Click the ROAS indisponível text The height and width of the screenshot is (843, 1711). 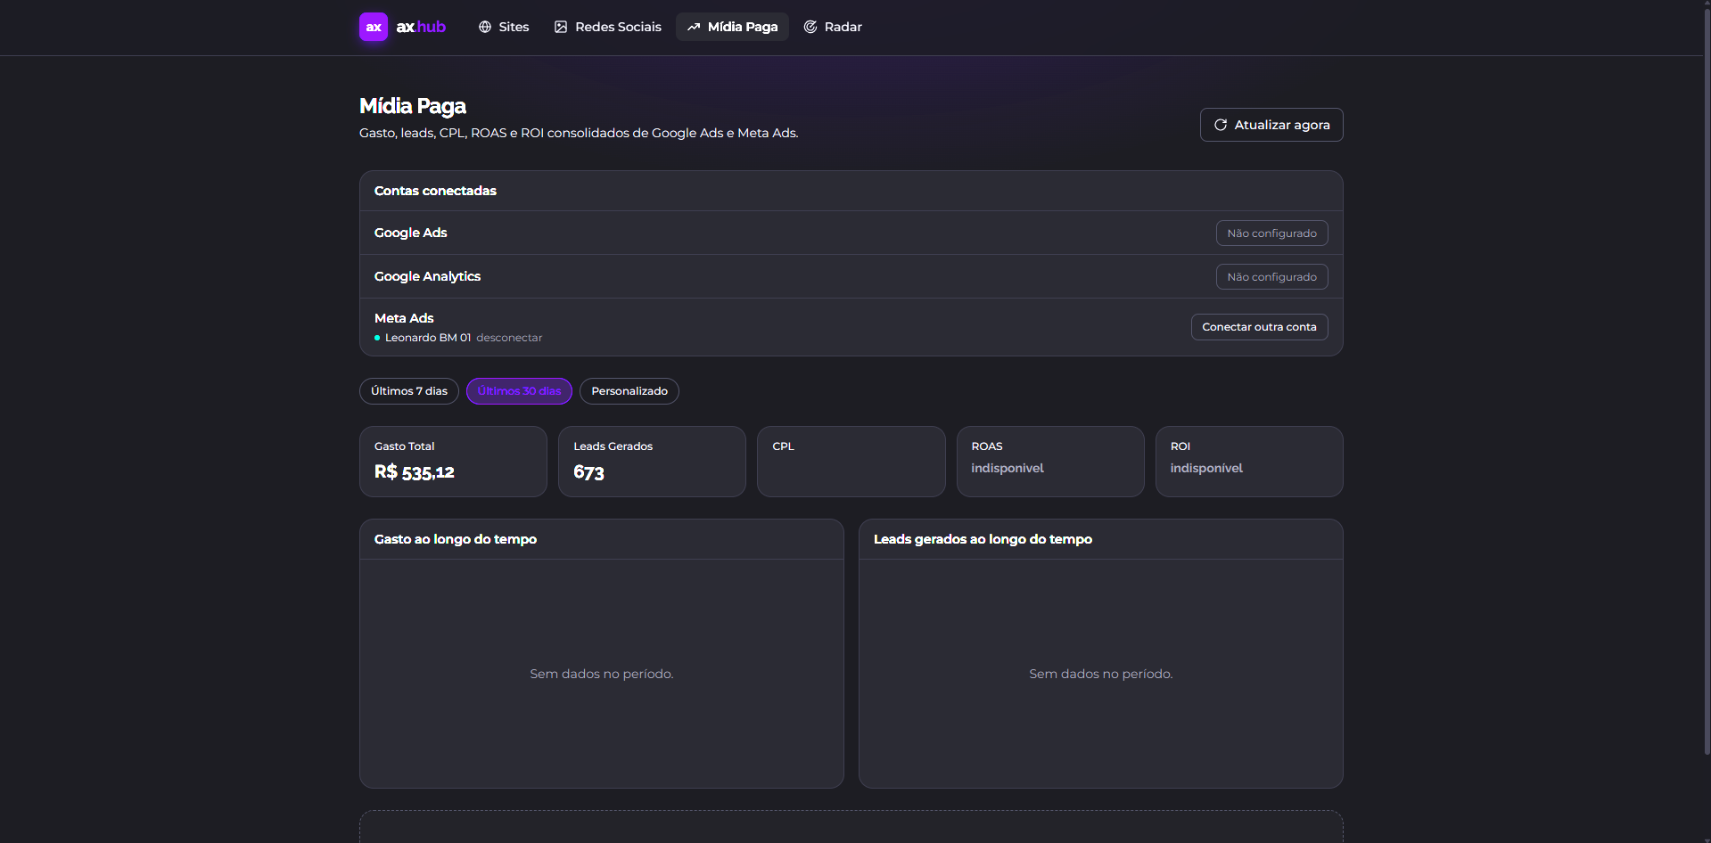(1008, 468)
